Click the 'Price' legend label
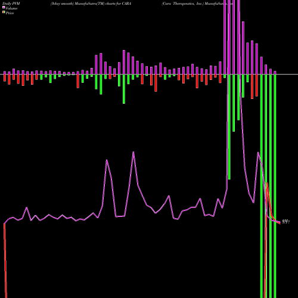The height and width of the screenshot is (298, 298). [10, 13]
